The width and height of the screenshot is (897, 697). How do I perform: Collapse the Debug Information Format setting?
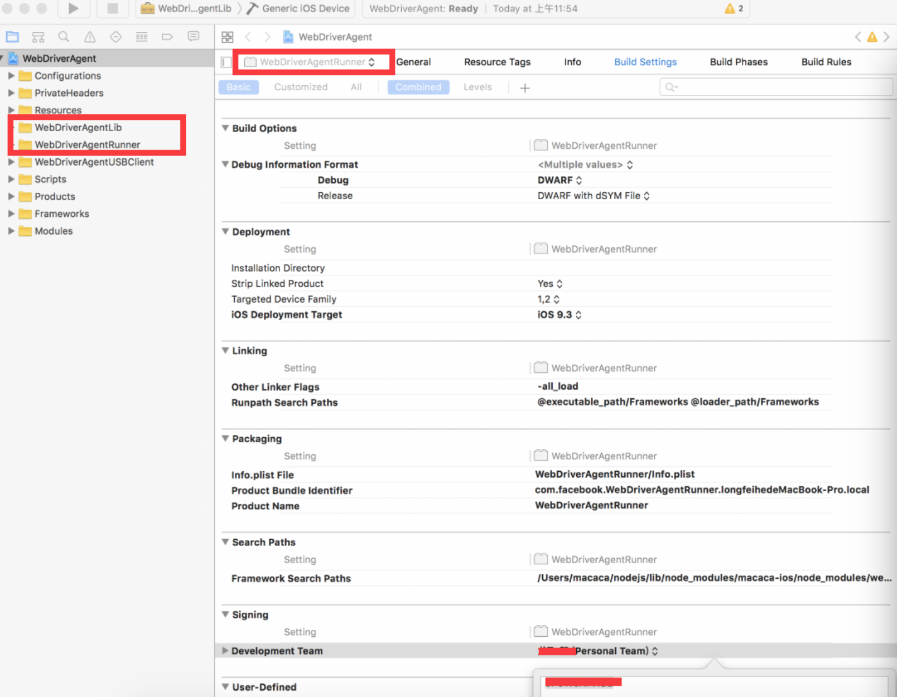point(225,164)
